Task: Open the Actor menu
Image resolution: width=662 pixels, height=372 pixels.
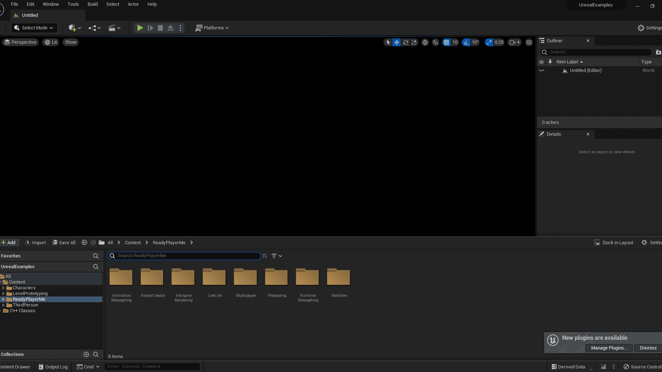Action: tap(133, 4)
